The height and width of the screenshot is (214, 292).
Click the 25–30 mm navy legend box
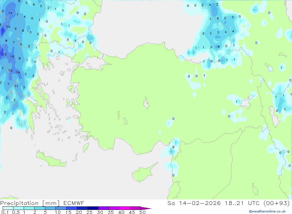(93, 208)
